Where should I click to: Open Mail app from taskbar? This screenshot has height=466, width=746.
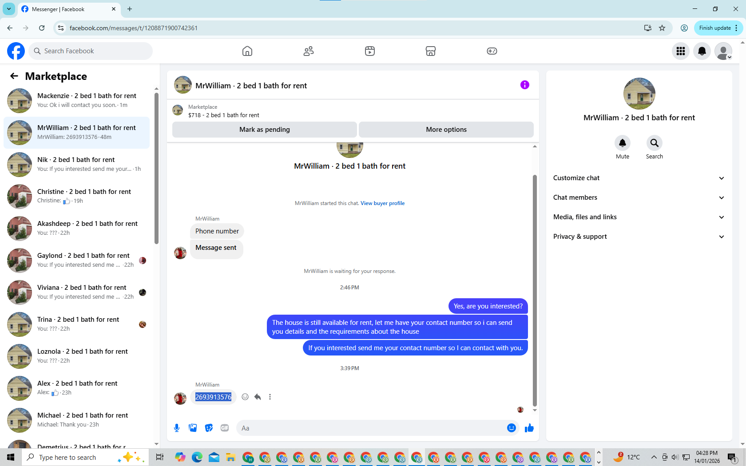[x=214, y=457]
